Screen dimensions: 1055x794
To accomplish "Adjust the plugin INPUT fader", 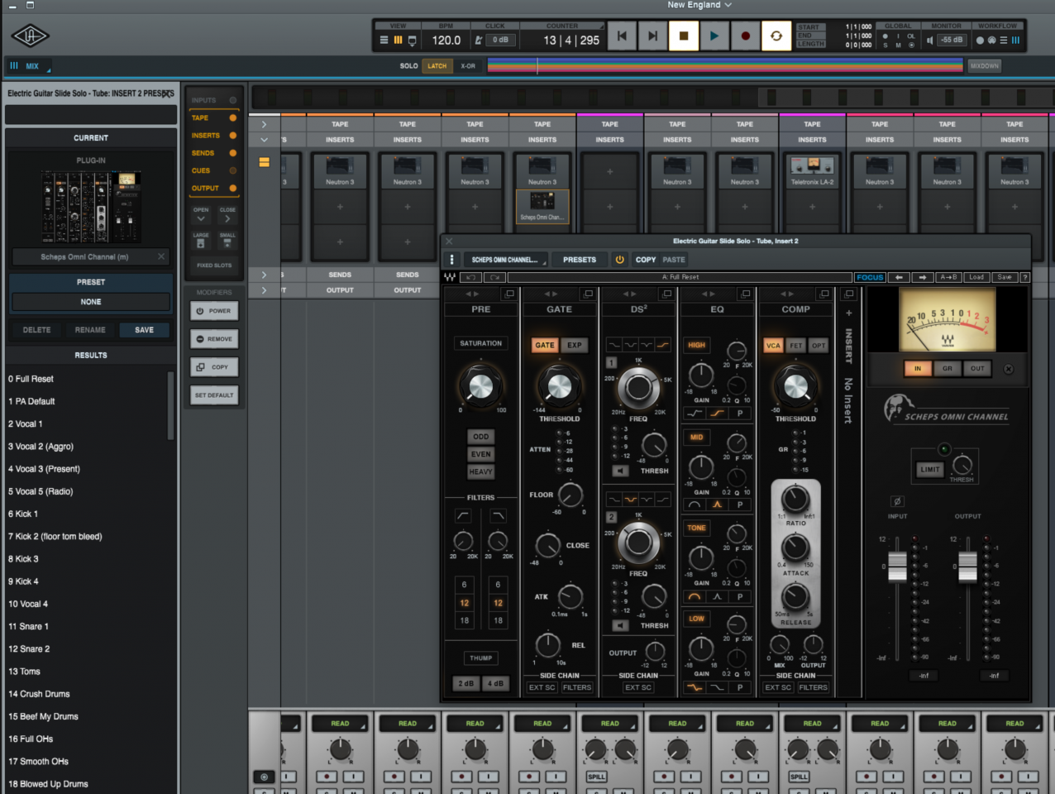I will point(897,567).
